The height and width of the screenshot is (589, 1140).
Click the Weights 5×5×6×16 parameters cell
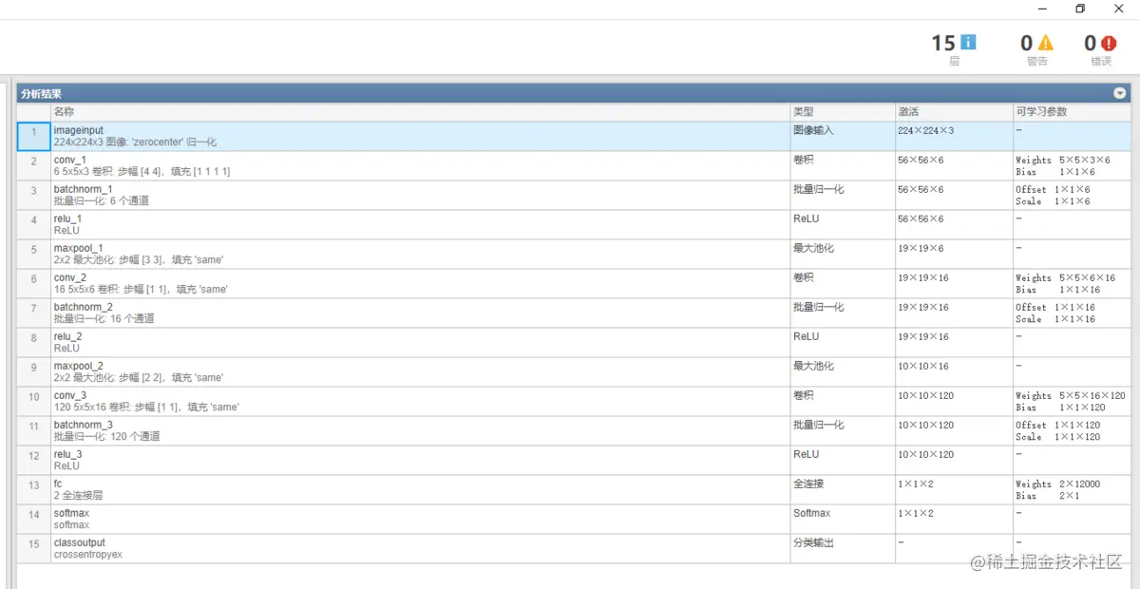click(1072, 283)
